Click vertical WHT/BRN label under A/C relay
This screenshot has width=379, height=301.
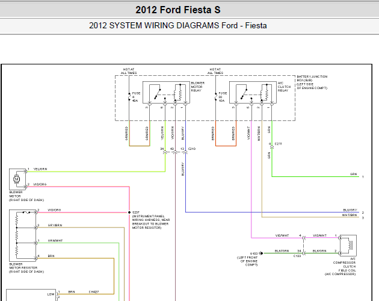coord(259,133)
